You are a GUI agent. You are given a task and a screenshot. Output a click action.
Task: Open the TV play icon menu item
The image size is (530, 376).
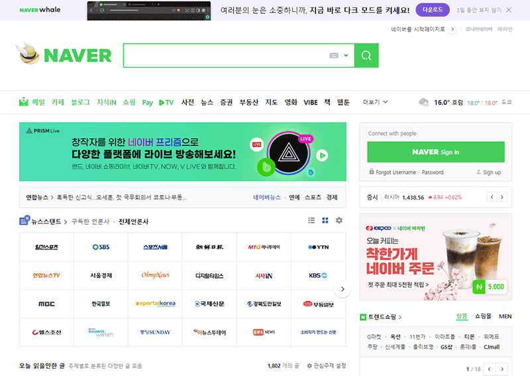tap(166, 102)
